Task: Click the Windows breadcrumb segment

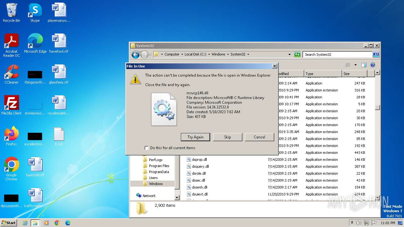Action: pos(218,54)
